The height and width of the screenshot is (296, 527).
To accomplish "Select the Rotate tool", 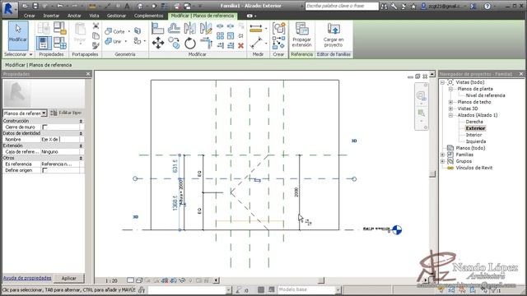I will coord(190,43).
